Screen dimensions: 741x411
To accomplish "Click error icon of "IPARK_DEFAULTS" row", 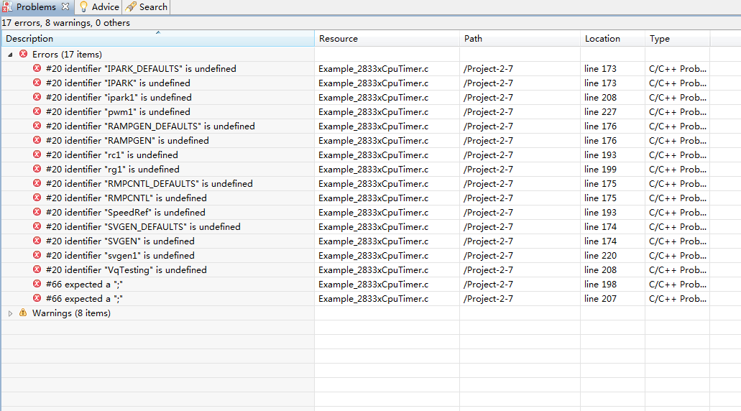I will pos(37,68).
